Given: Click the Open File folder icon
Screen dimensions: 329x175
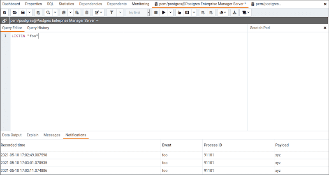Looking at the screenshot, I should pyautogui.click(x=15, y=13).
